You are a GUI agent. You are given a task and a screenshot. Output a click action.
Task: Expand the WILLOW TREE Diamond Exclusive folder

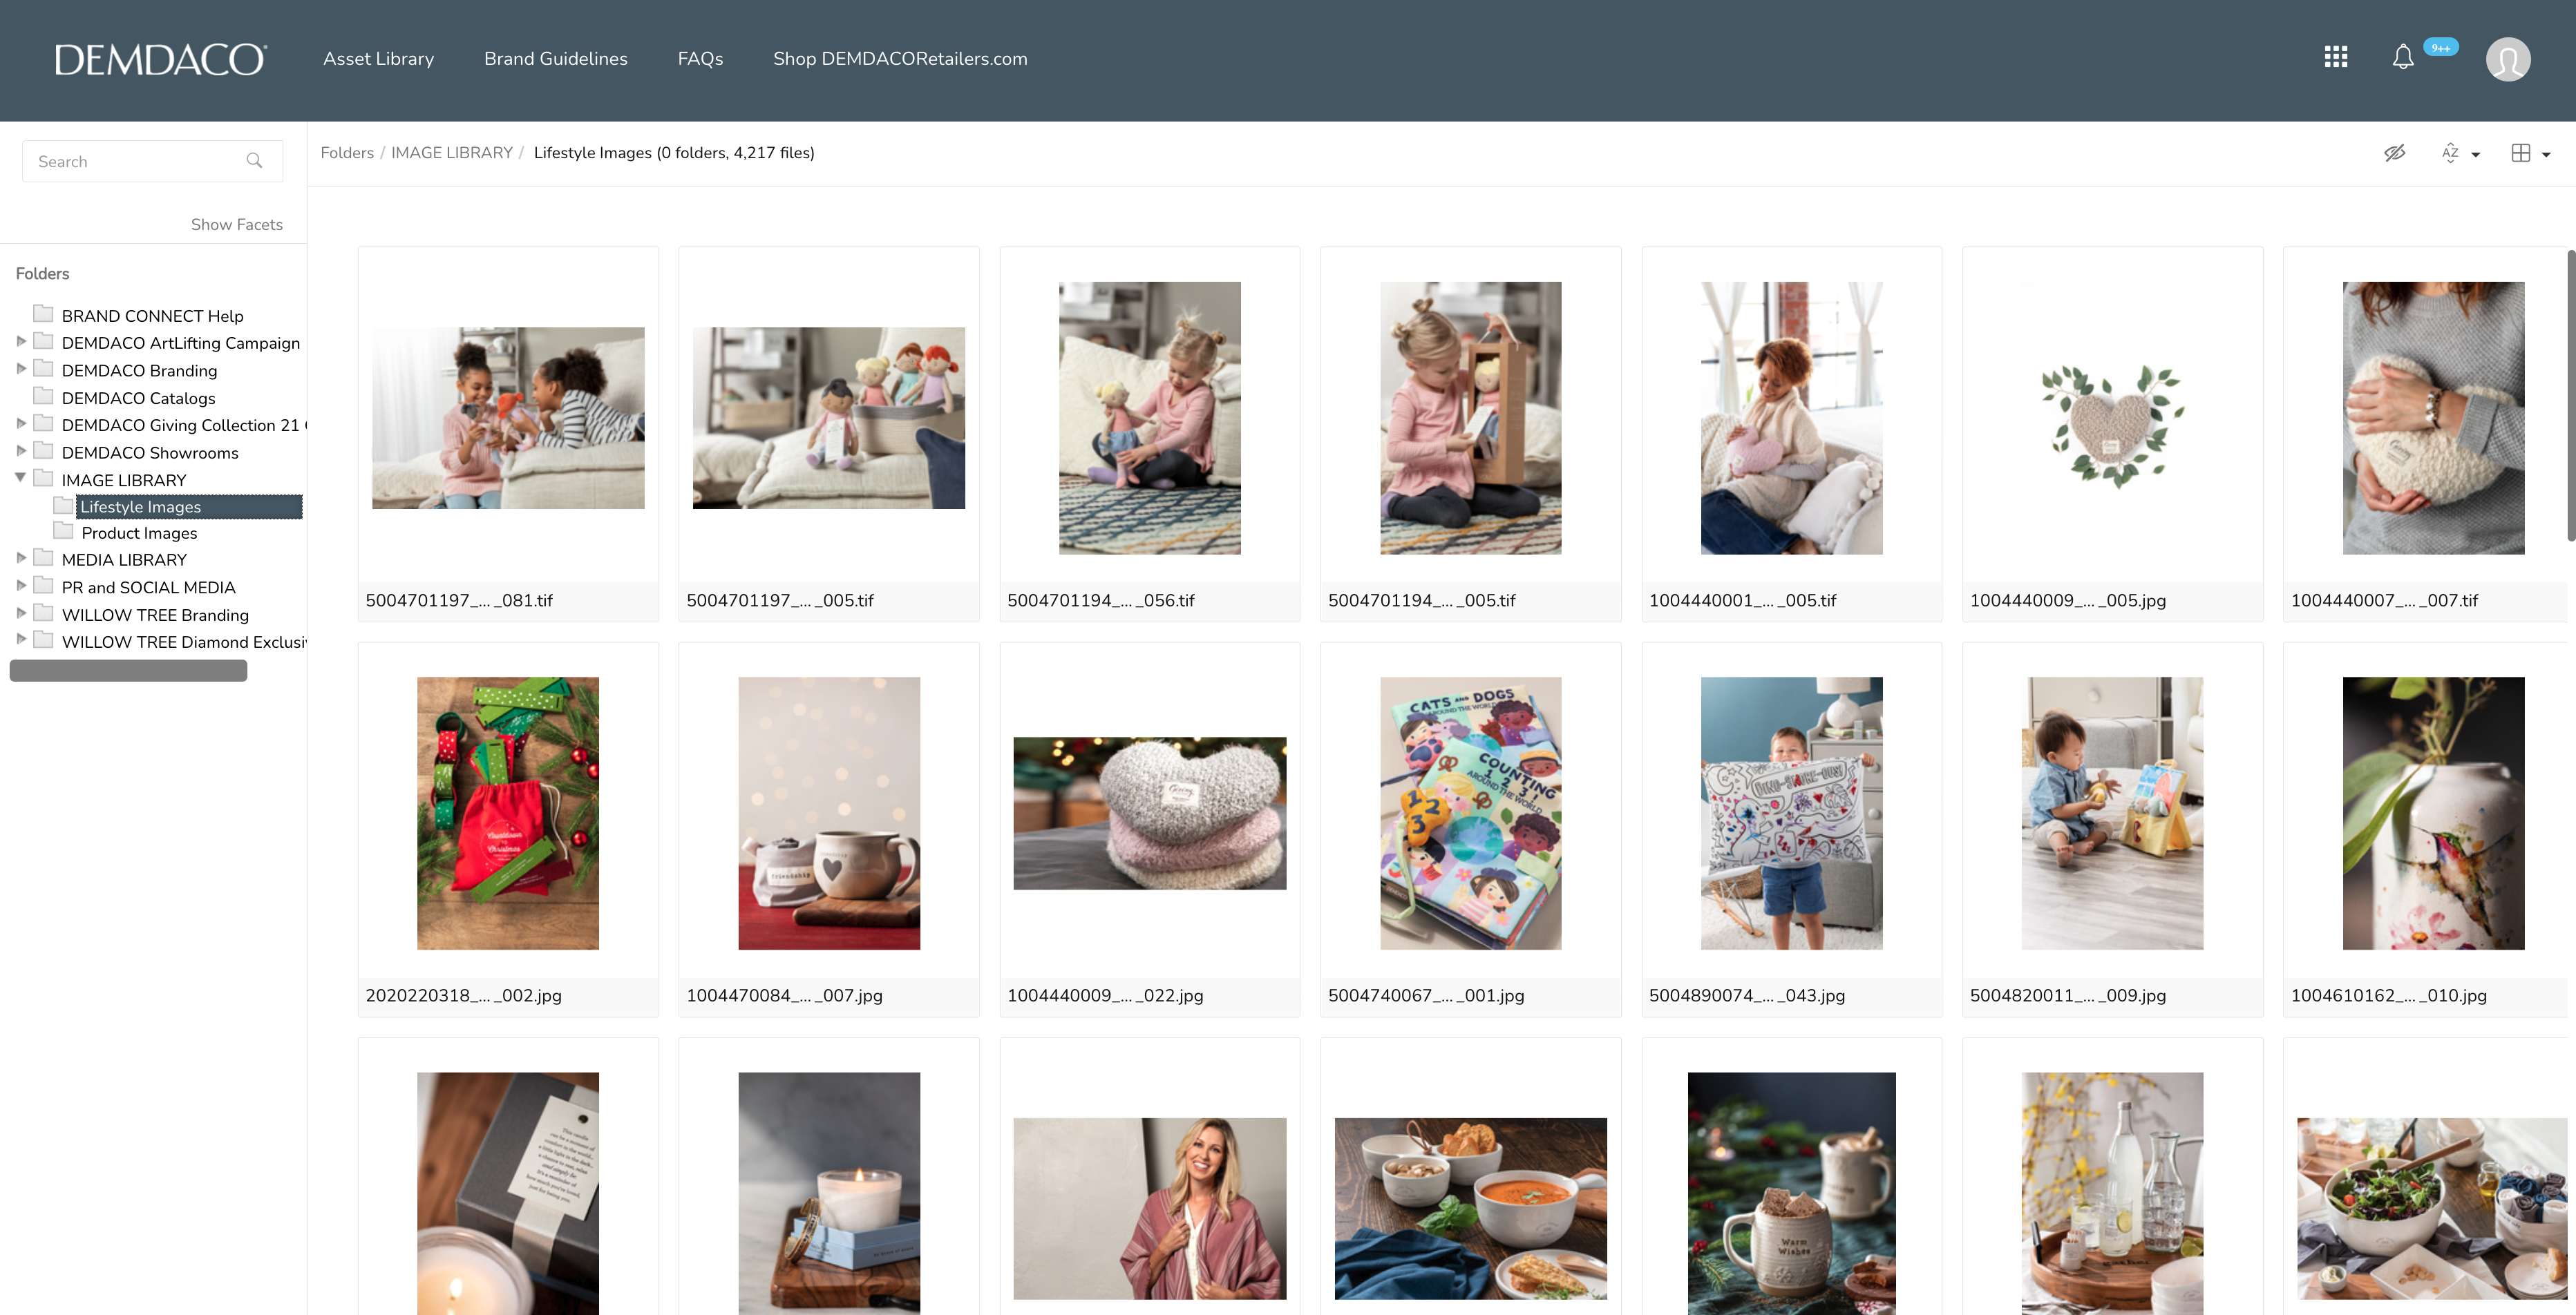click(21, 640)
